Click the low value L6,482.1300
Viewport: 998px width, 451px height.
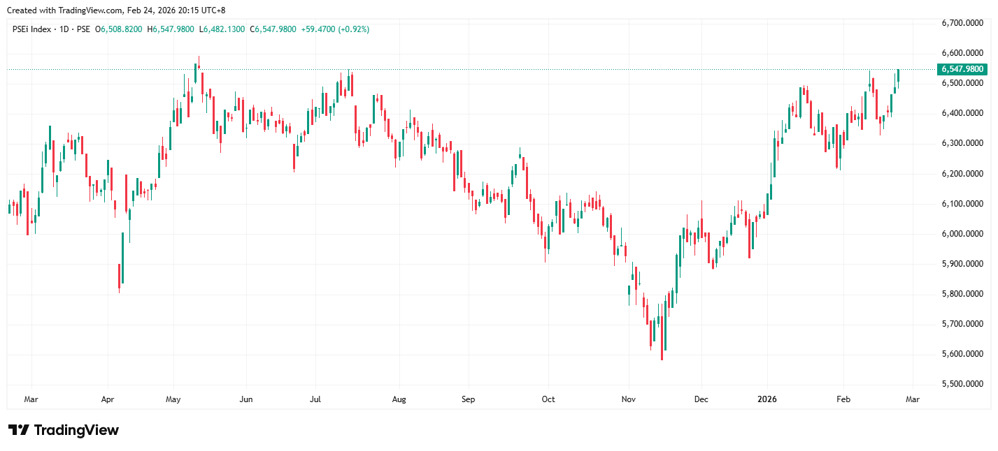click(222, 29)
